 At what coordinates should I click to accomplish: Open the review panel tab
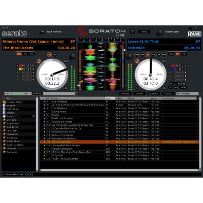(x=140, y=93)
